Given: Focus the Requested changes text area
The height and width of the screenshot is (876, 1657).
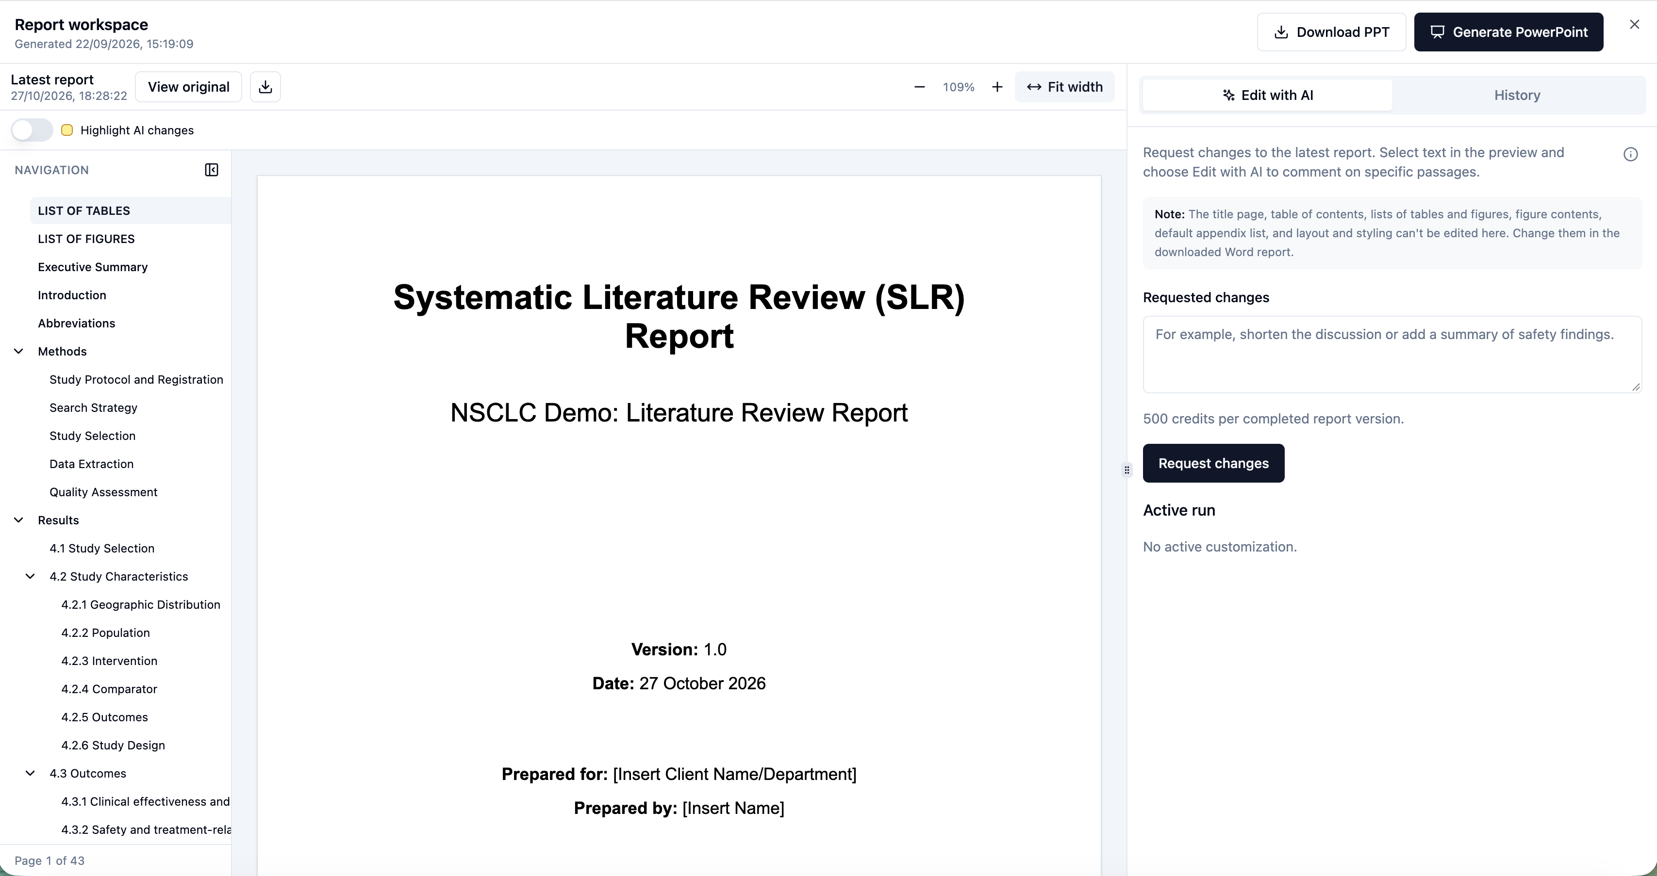Looking at the screenshot, I should pos(1392,354).
